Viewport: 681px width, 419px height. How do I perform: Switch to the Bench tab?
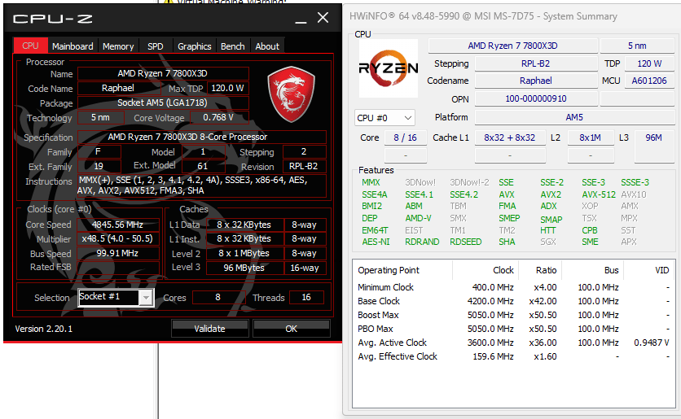[x=232, y=46]
